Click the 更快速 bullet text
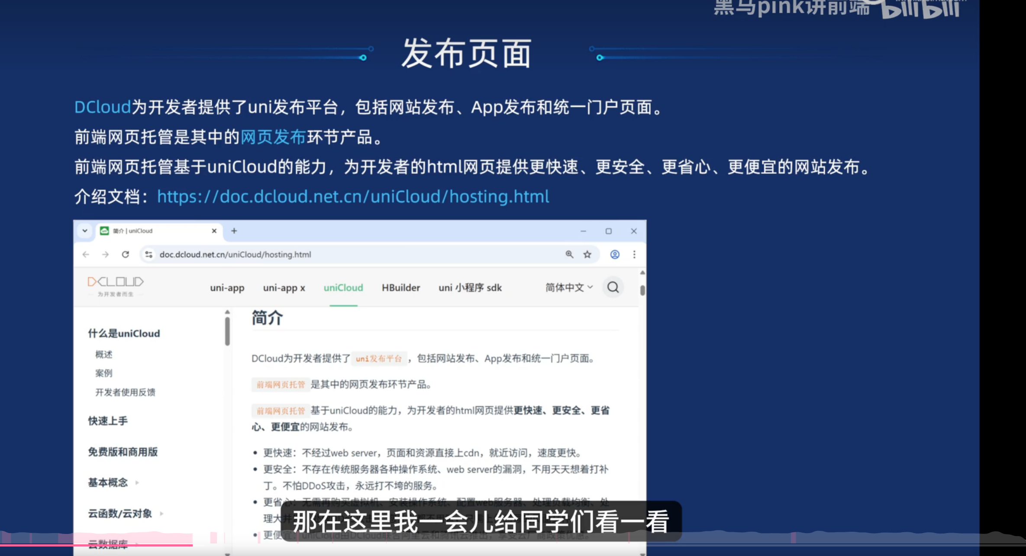1026x556 pixels. pos(422,453)
